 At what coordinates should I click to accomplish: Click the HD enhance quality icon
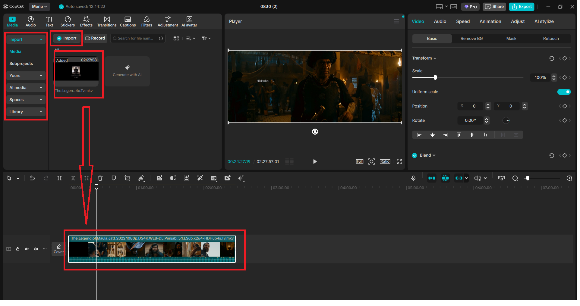click(x=214, y=178)
